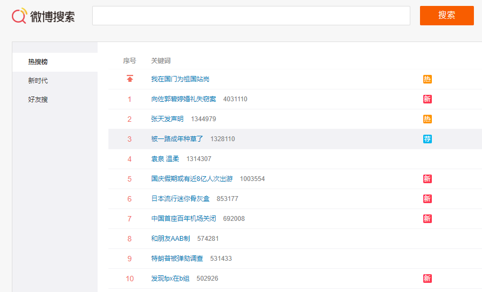Image resolution: width=482 pixels, height=292 pixels.
Task: Click the search count 1328110
Action: click(223, 139)
